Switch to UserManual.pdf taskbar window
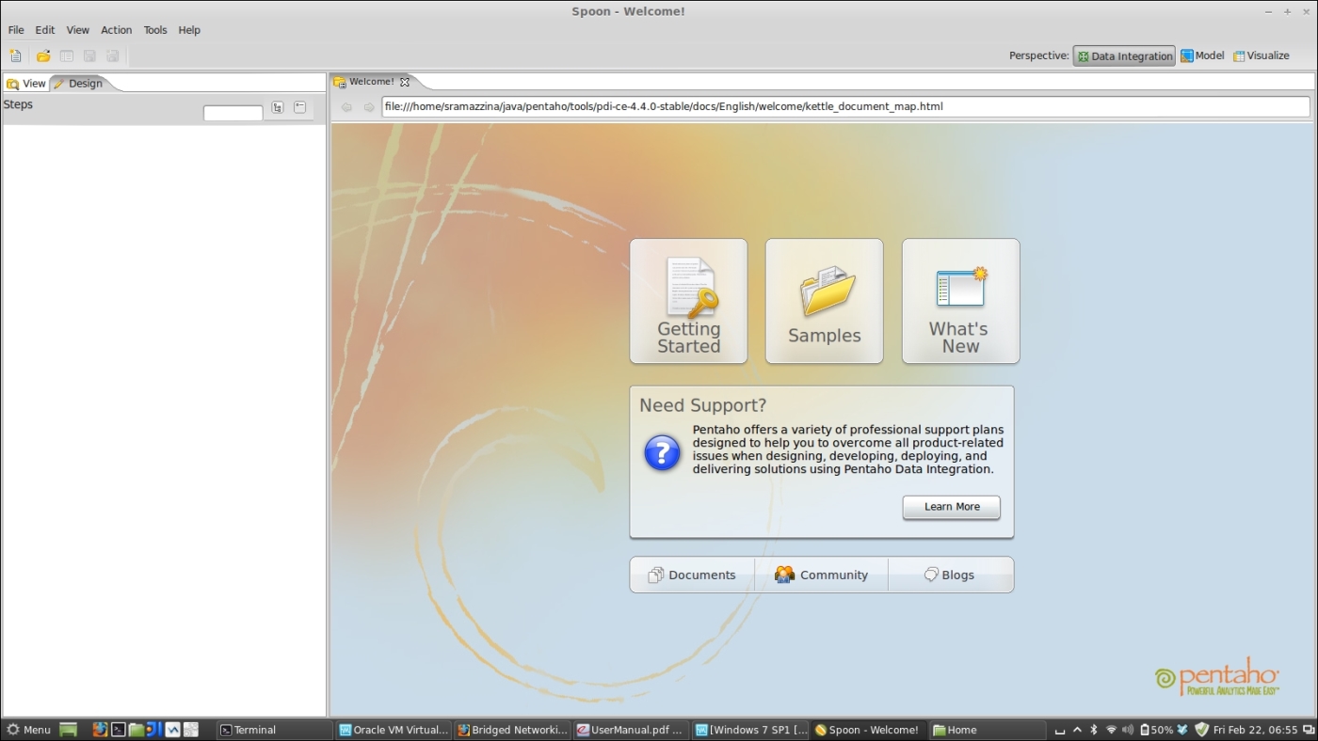 (631, 730)
